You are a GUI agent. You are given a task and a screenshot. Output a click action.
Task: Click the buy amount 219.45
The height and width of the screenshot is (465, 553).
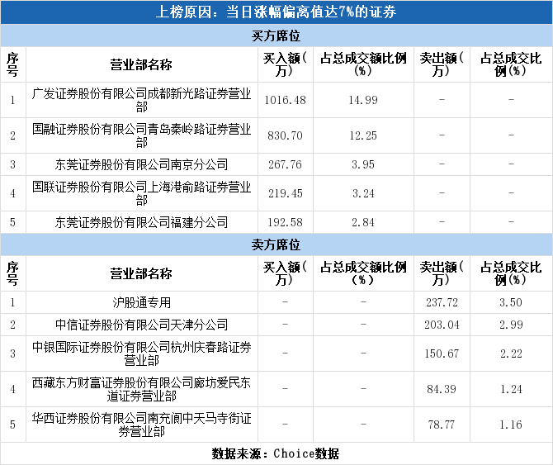point(286,193)
